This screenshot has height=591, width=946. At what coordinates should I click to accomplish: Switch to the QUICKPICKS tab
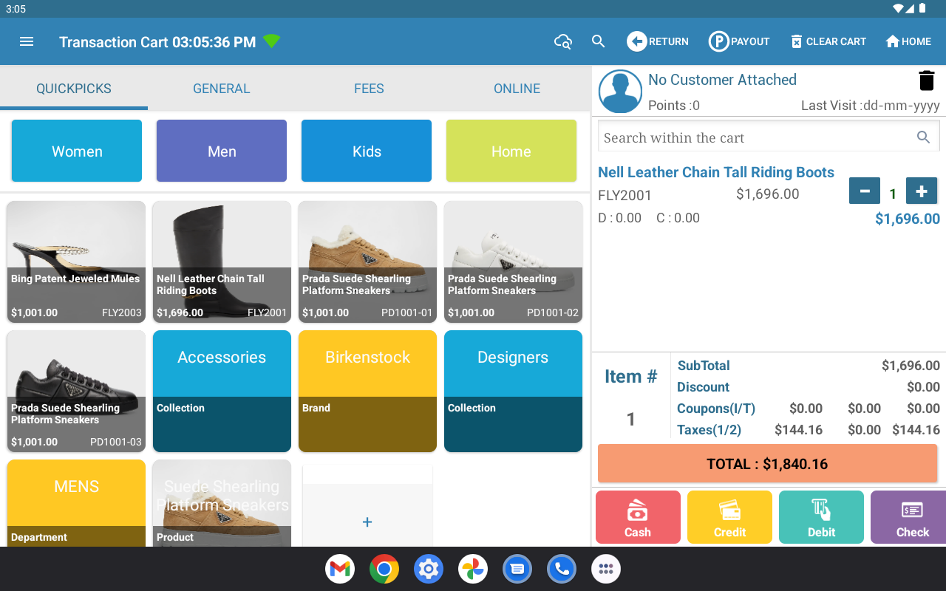click(74, 89)
